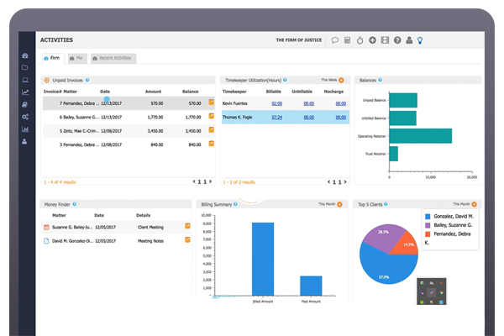Viewport: 504px width, 336px height.
Task: Click Thomas K. Fogle unbillable 00:00 link
Action: (309, 118)
